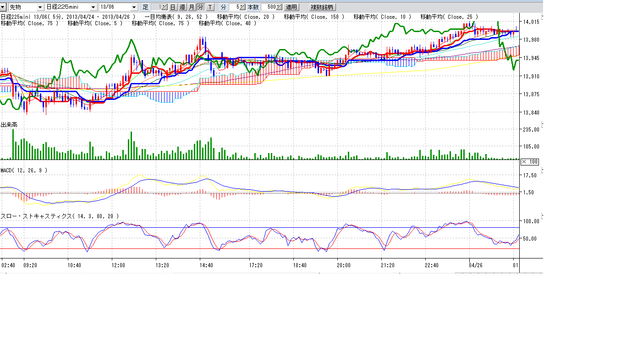Open the スロー・ストキャスティクス panel corner arrow
The width and height of the screenshot is (626, 352).
tap(541, 216)
